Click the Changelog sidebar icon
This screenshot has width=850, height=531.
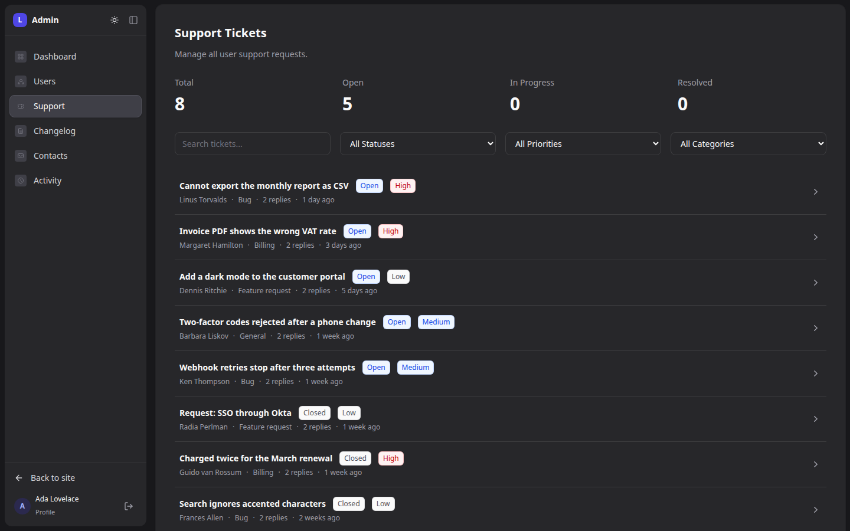21,131
